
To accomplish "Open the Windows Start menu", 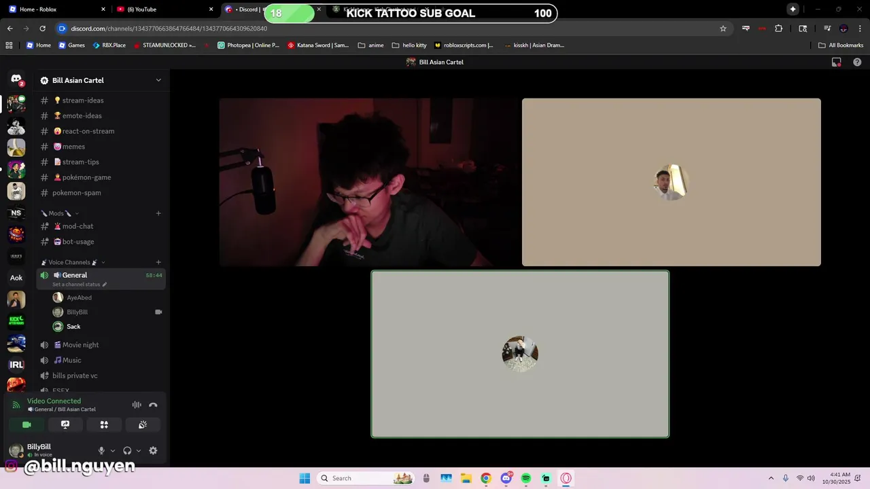I will click(x=304, y=478).
